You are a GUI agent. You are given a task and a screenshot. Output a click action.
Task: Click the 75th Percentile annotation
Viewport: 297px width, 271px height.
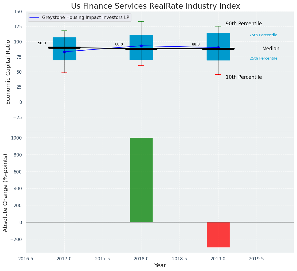(x=263, y=35)
